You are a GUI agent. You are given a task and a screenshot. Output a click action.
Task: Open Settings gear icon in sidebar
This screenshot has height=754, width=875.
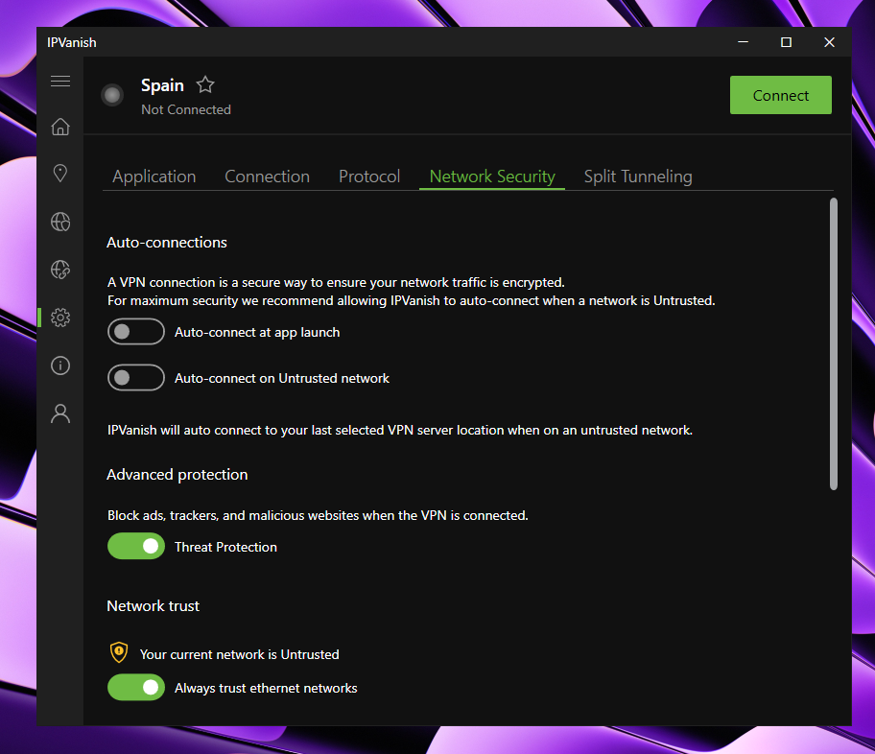pyautogui.click(x=60, y=318)
